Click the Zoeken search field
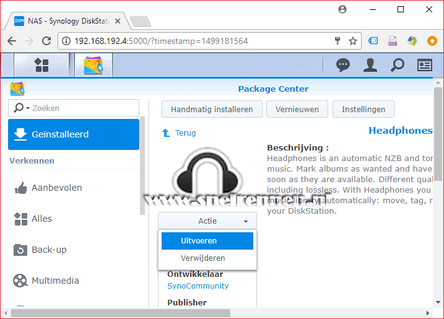The width and height of the screenshot is (444, 319). 74,108
